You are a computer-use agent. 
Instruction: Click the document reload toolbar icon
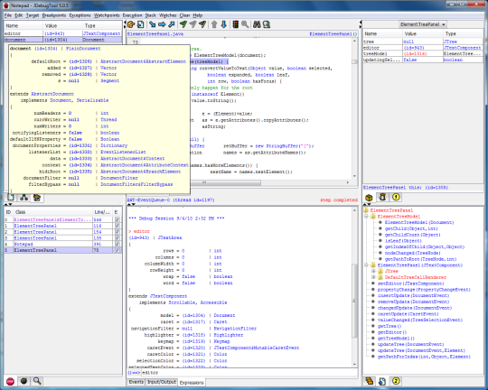pyautogui.click(x=141, y=24)
